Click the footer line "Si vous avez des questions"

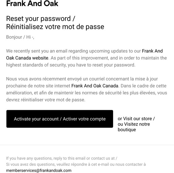pyautogui.click(x=76, y=164)
